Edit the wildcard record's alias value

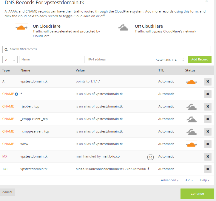99,94
